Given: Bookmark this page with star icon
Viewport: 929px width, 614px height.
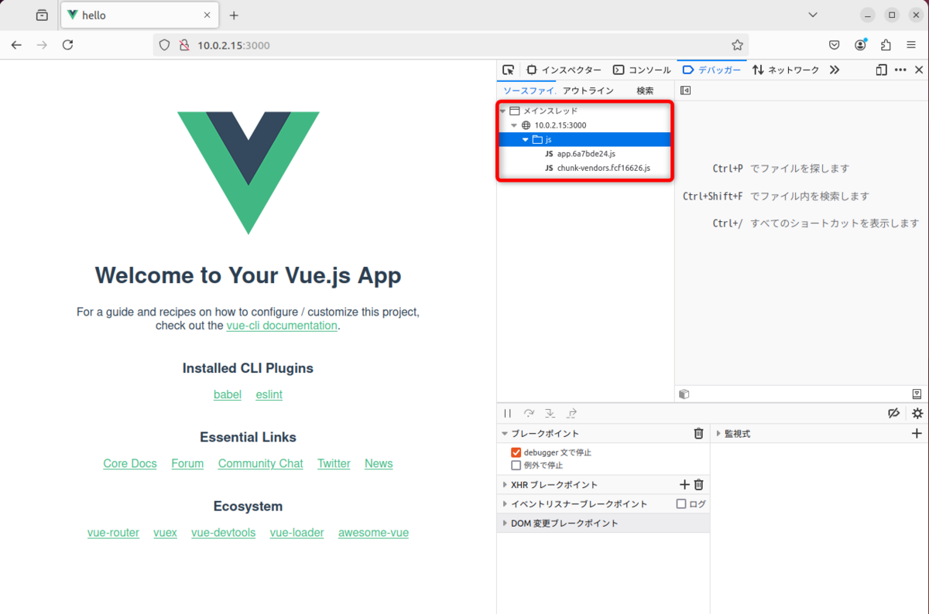Looking at the screenshot, I should pos(737,45).
